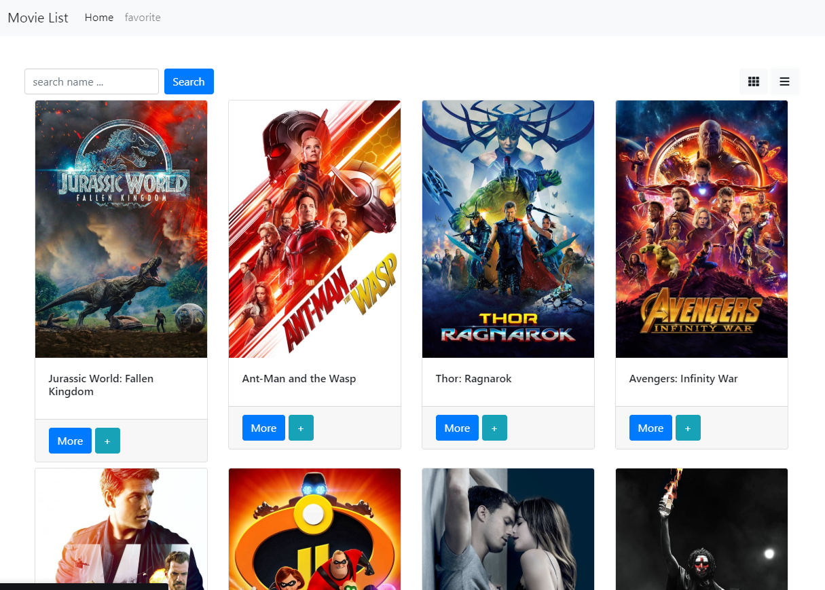Open More for Thor: Ragnarok
Viewport: 825px width, 590px height.
(457, 428)
